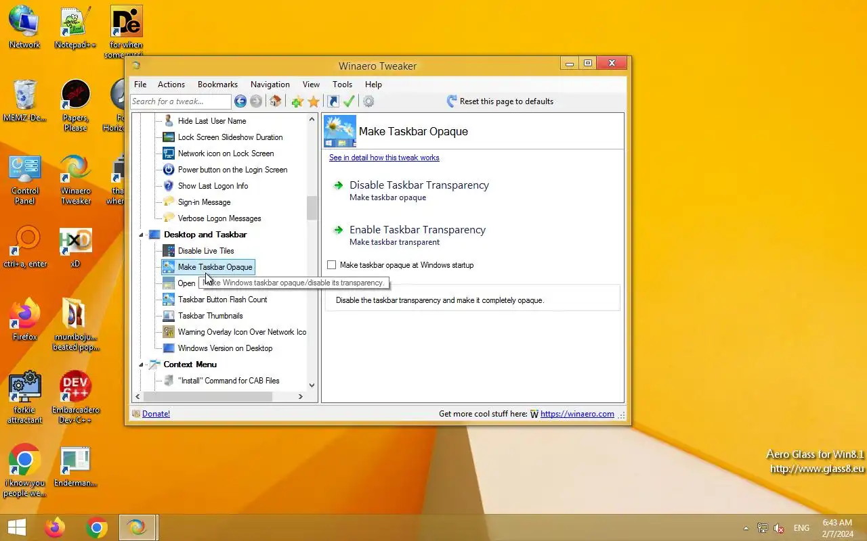This screenshot has height=541, width=867.
Task: Add this page to bookmarks icon
Action: pyautogui.click(x=297, y=101)
